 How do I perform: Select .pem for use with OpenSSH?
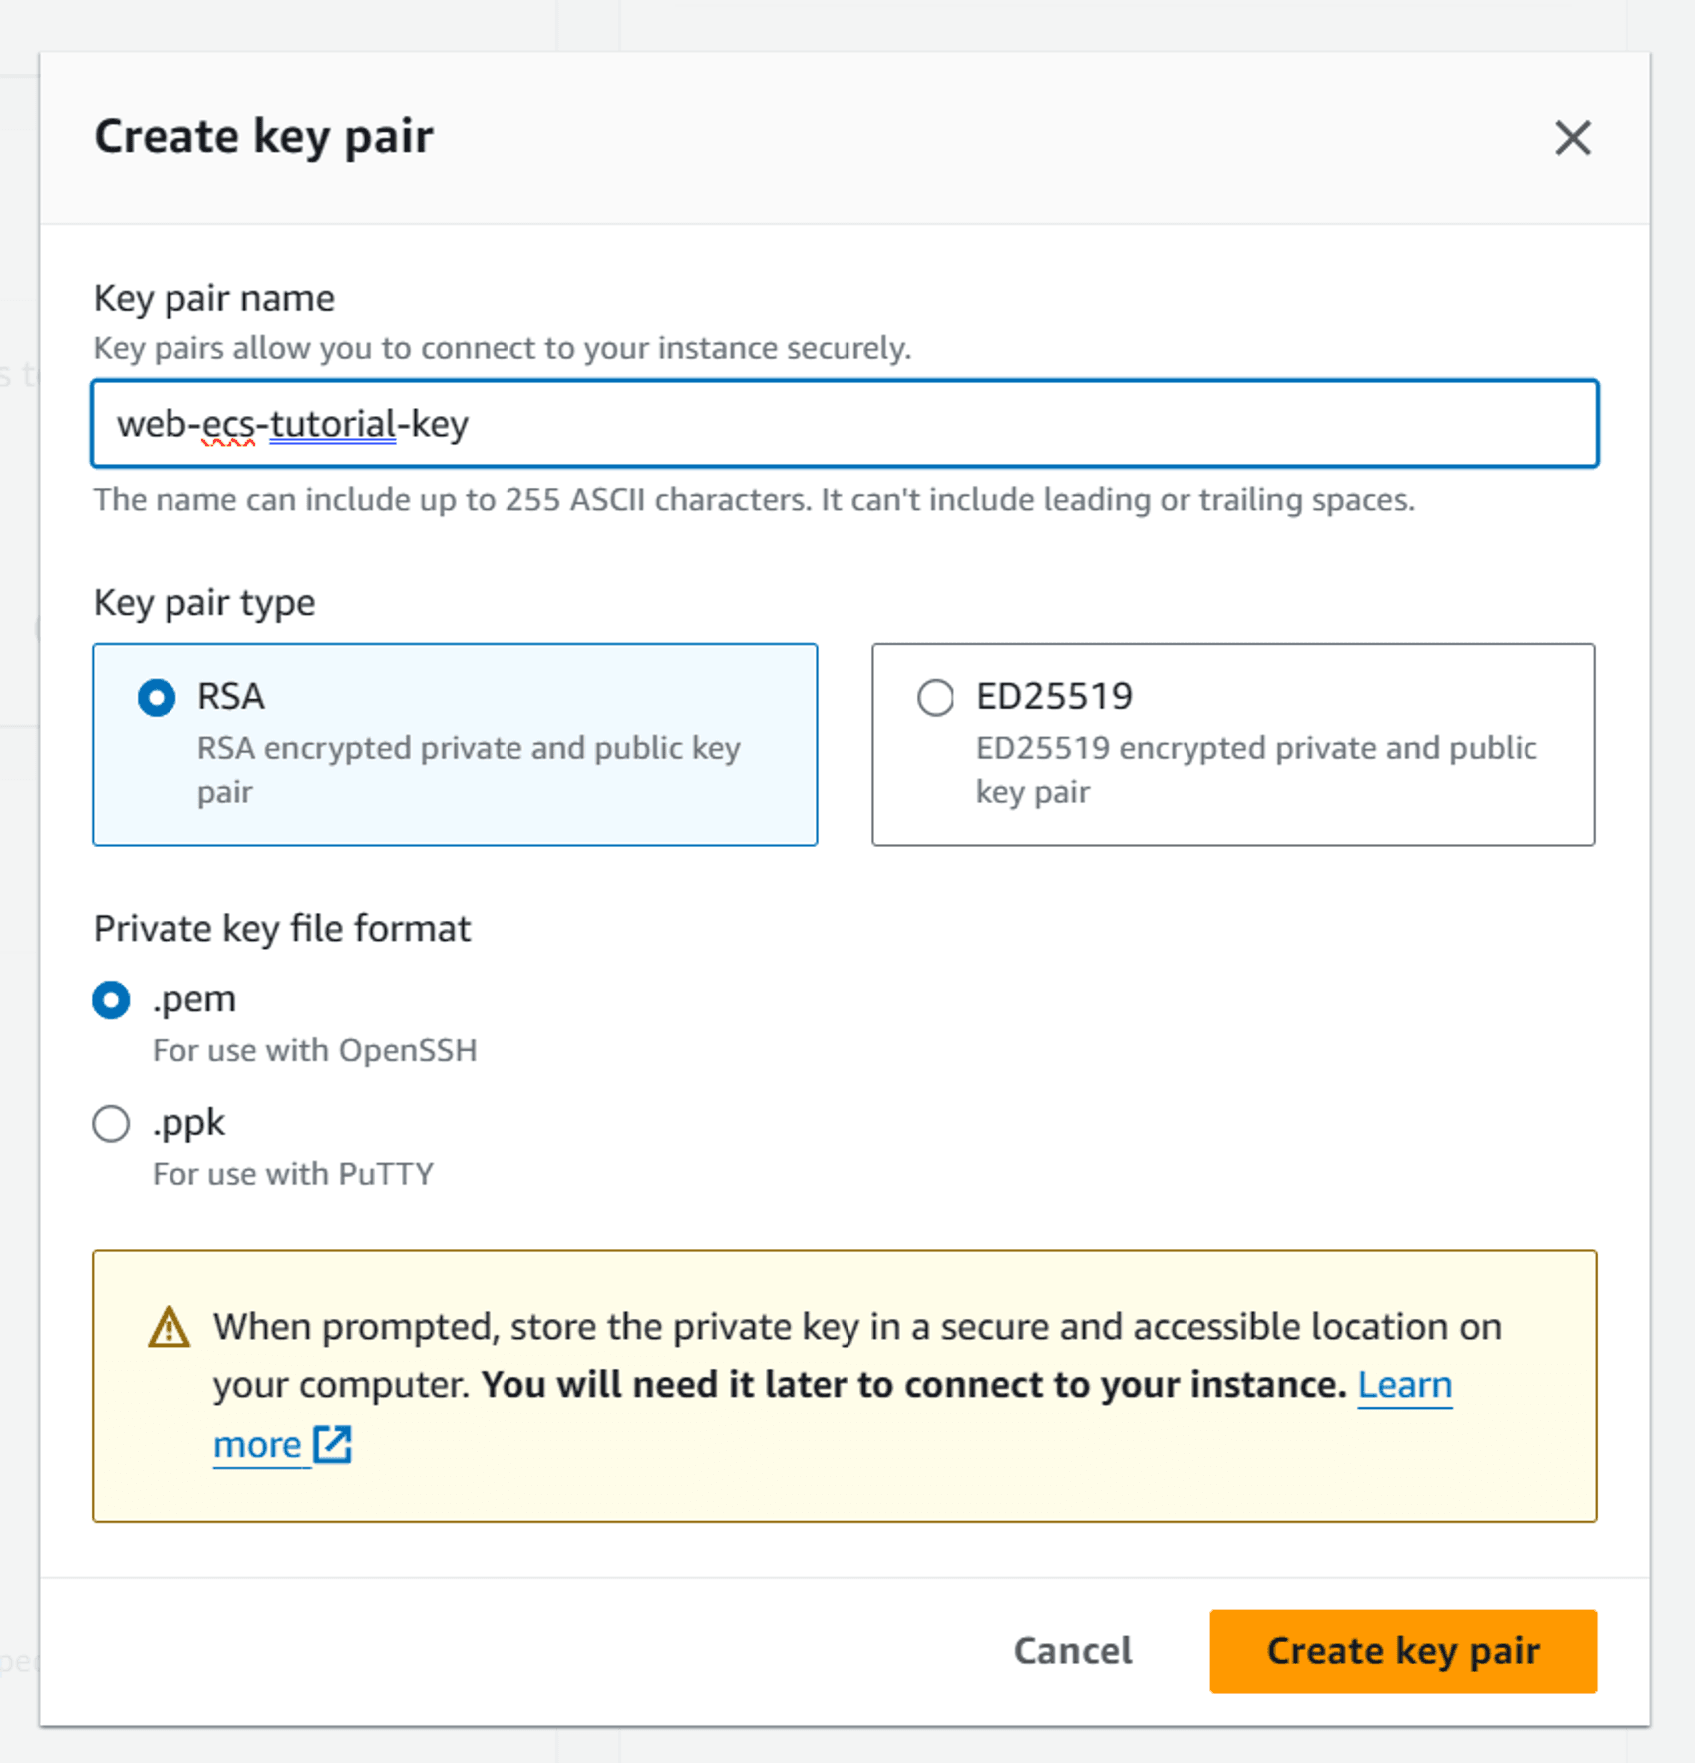[x=111, y=1000]
